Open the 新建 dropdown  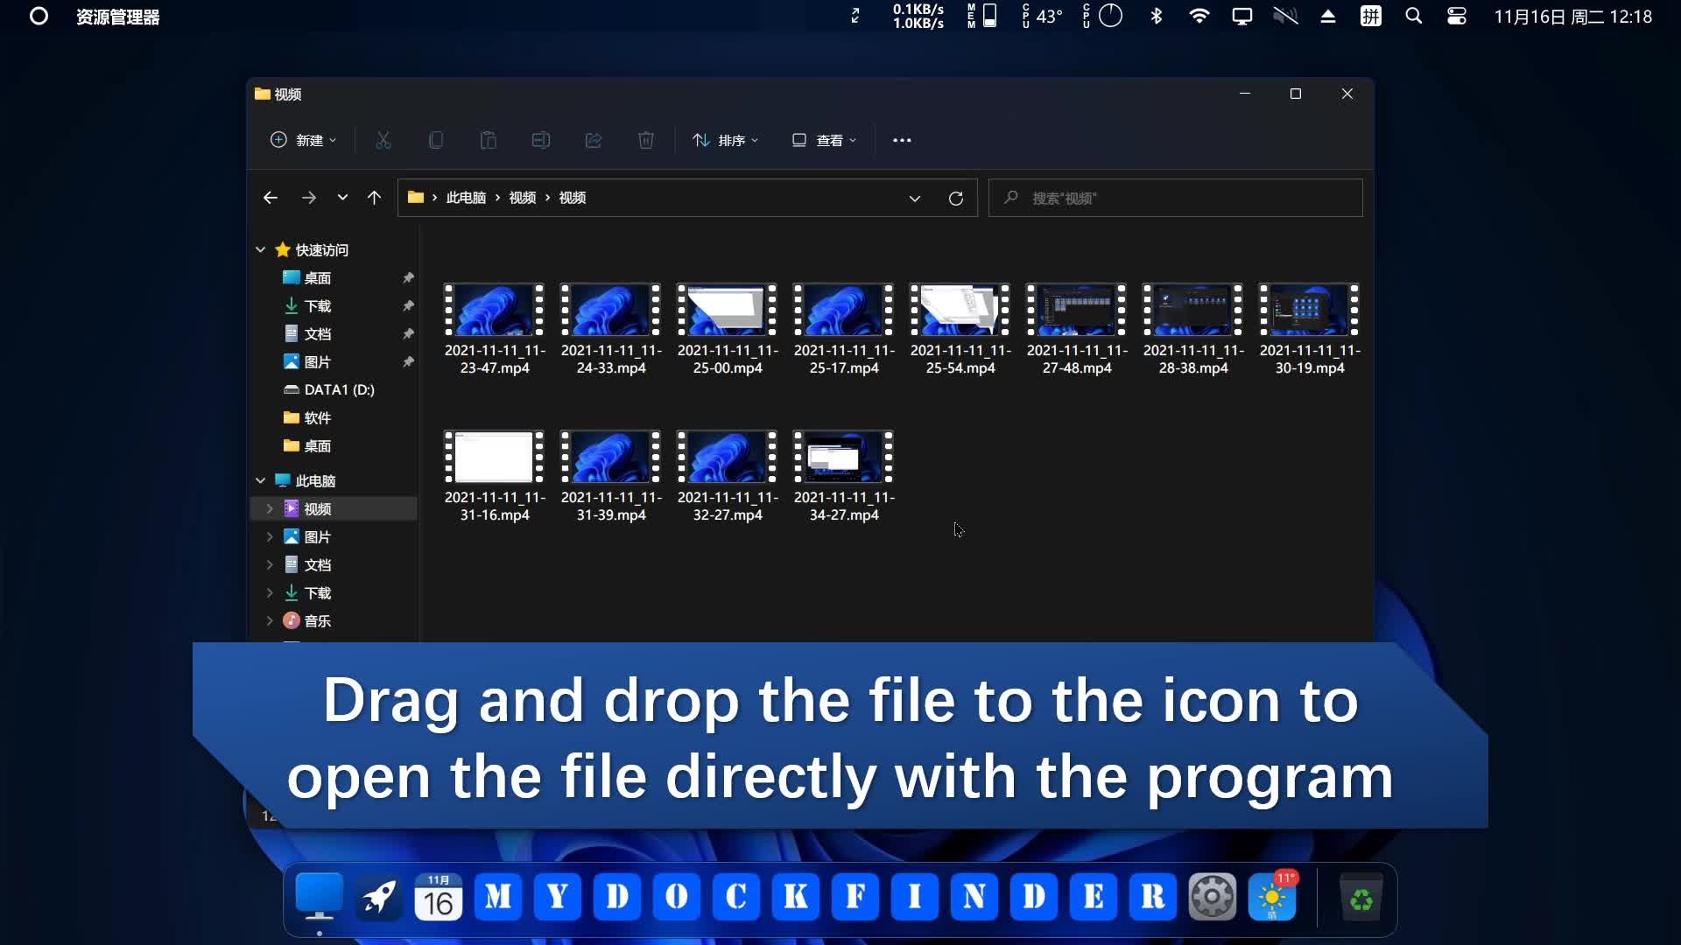(x=303, y=140)
